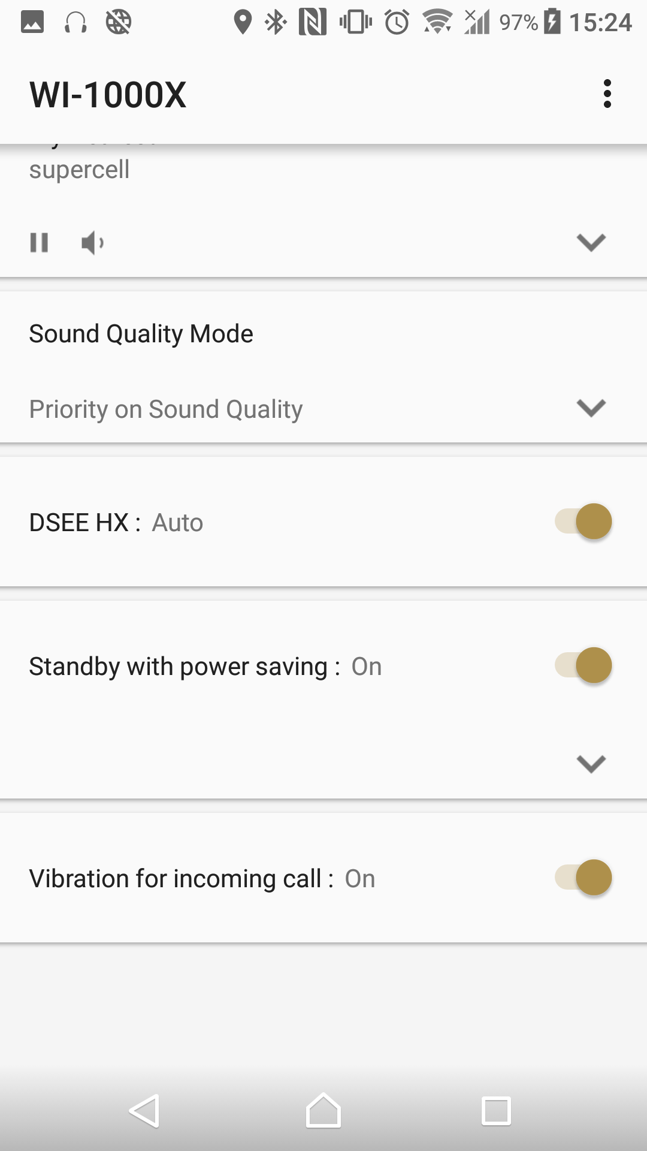
Task: Open the Sound Quality Mode dropdown
Action: (x=591, y=408)
